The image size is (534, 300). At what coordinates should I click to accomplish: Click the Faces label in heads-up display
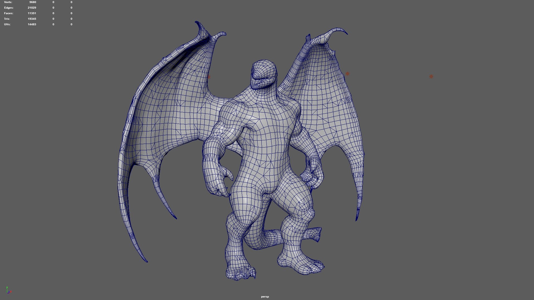(9, 13)
